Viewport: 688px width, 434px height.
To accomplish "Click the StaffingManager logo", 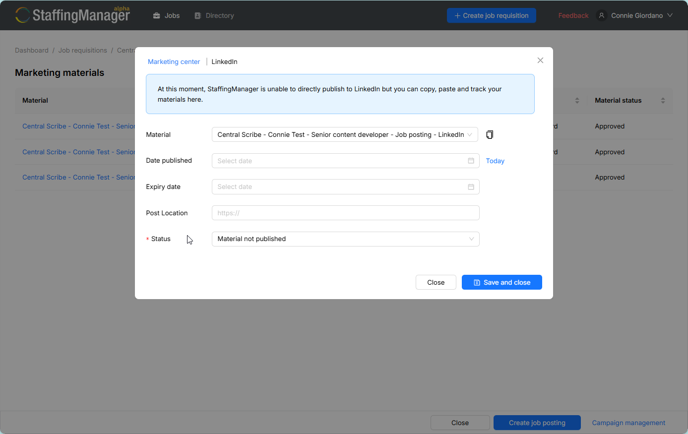I will pyautogui.click(x=72, y=15).
